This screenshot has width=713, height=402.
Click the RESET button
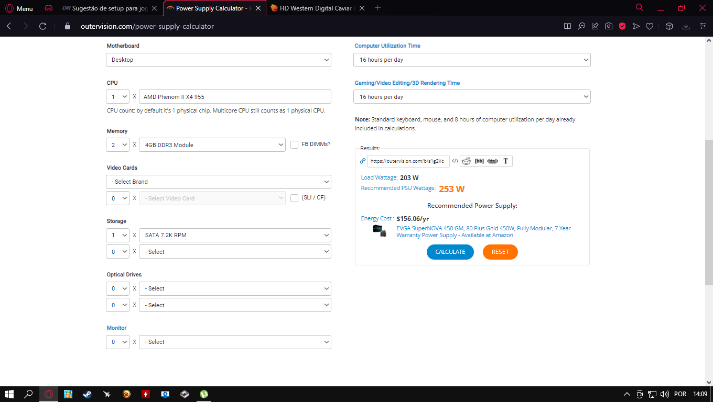pyautogui.click(x=500, y=252)
